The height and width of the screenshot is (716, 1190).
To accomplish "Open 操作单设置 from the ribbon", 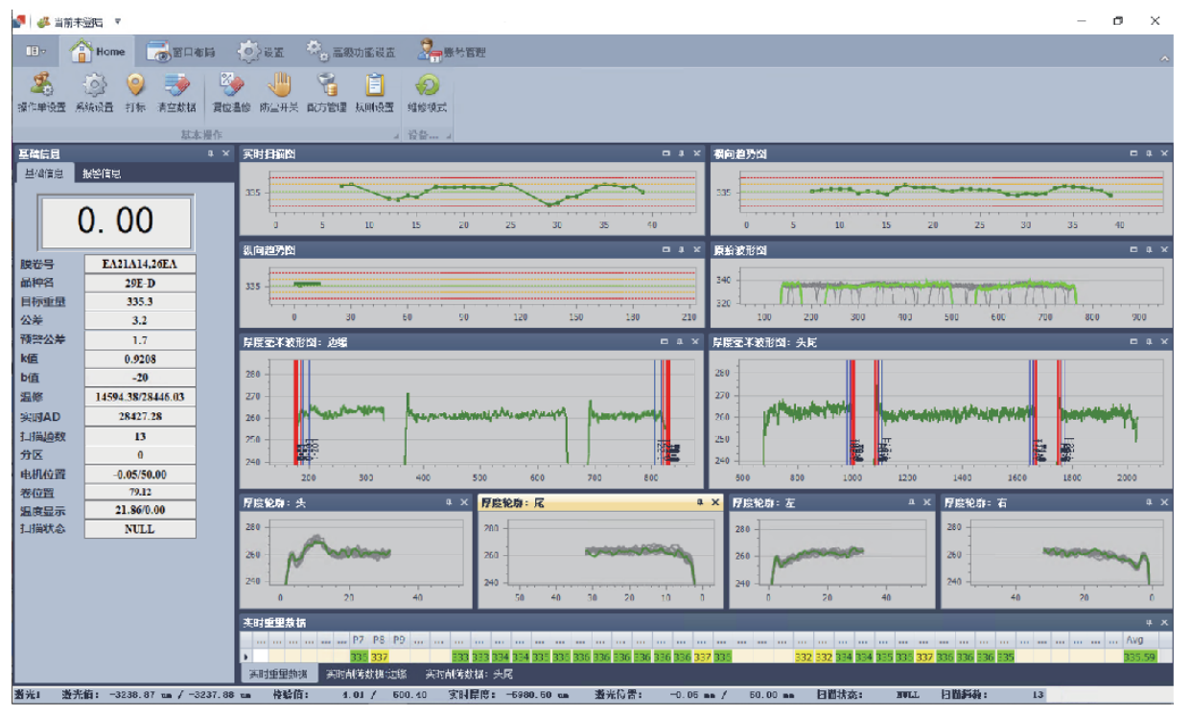I will point(41,86).
